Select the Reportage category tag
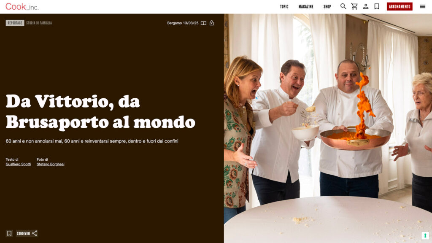Viewport: 432px width, 243px height. (15, 23)
